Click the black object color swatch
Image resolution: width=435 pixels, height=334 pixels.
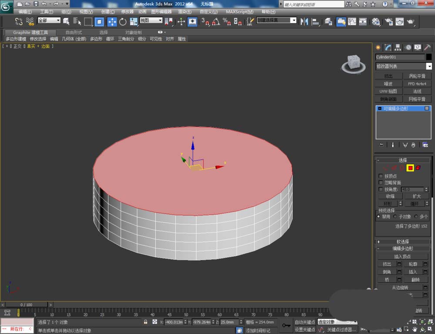pos(429,57)
